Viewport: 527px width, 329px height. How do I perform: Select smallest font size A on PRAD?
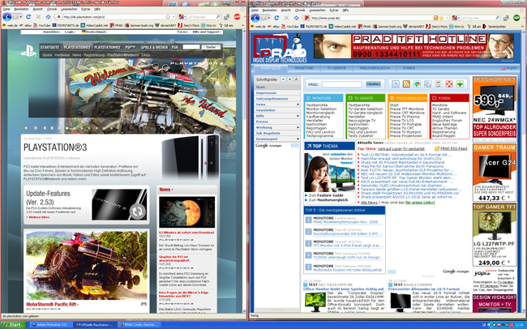click(283, 79)
